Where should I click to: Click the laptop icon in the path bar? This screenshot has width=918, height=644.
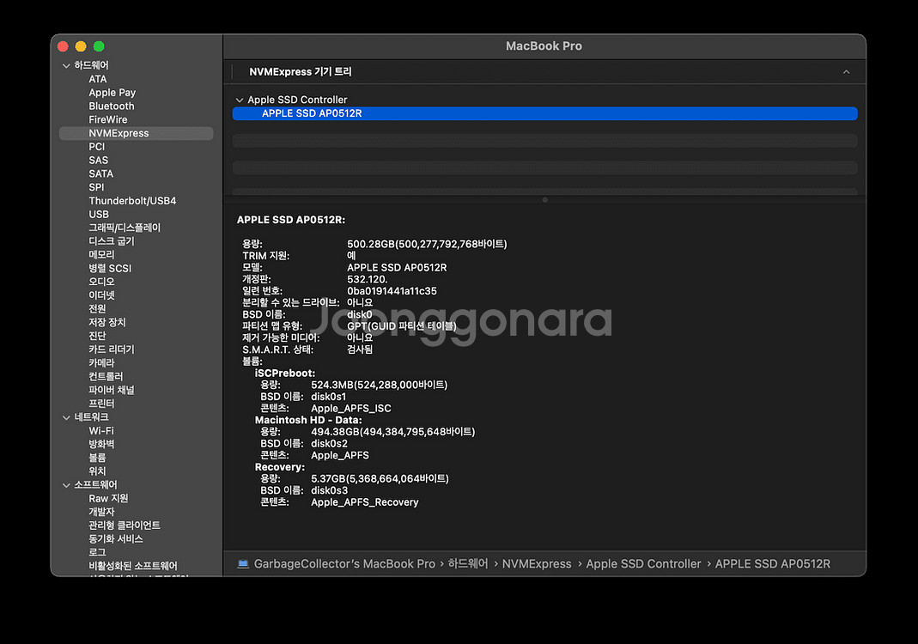pyautogui.click(x=243, y=564)
